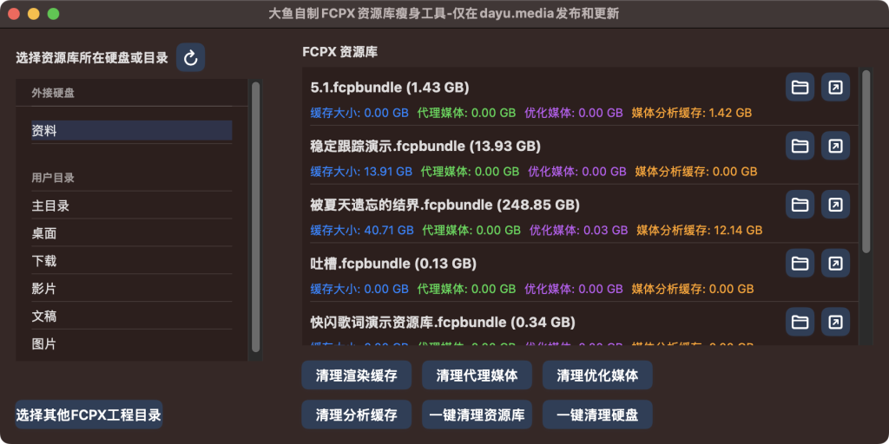Open folder icon for 5.1.fcpbundle
The width and height of the screenshot is (889, 444).
(800, 88)
